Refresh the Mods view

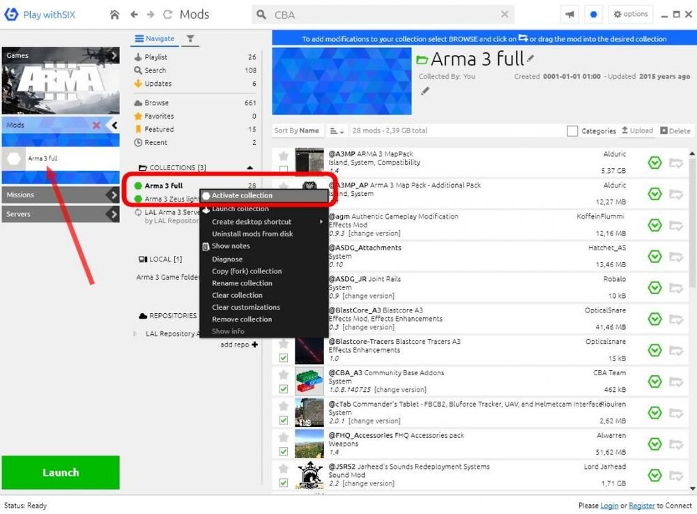[x=167, y=15]
